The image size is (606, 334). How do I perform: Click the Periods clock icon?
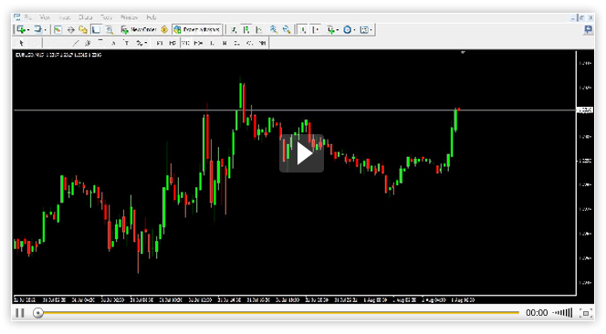[x=347, y=29]
